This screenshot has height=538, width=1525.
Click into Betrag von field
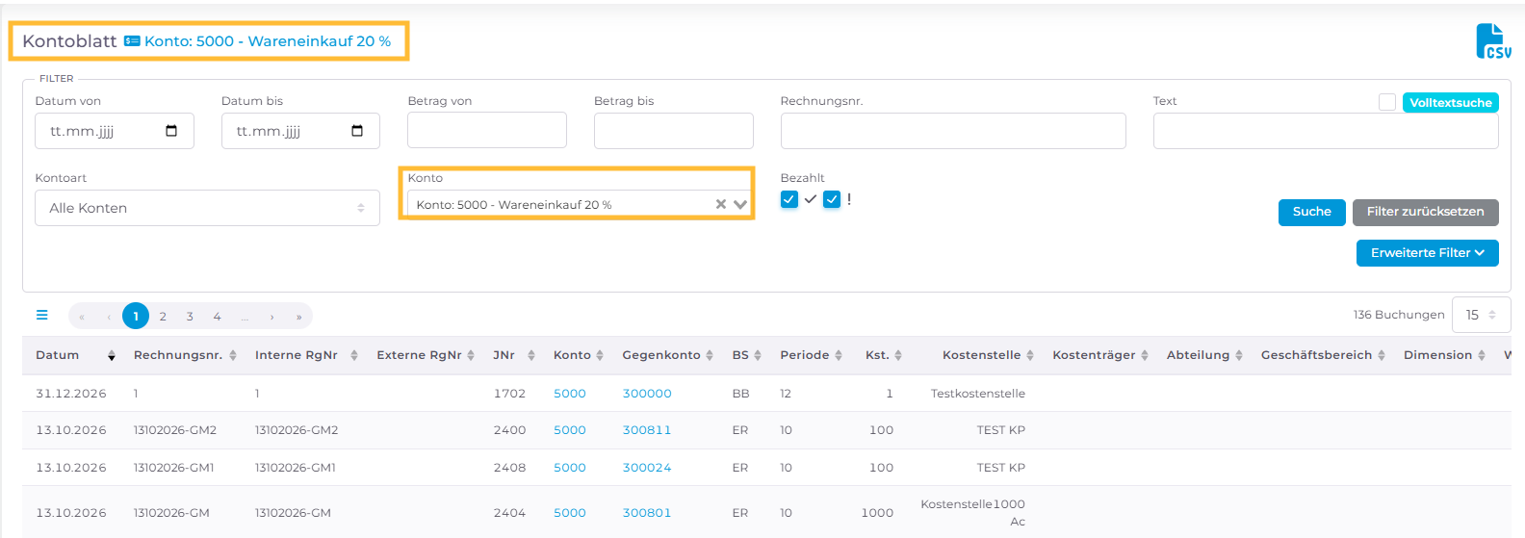click(x=487, y=130)
